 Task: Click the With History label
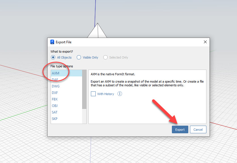pyautogui.click(x=106, y=94)
